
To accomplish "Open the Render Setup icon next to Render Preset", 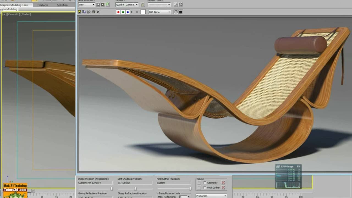I will click(x=176, y=4).
